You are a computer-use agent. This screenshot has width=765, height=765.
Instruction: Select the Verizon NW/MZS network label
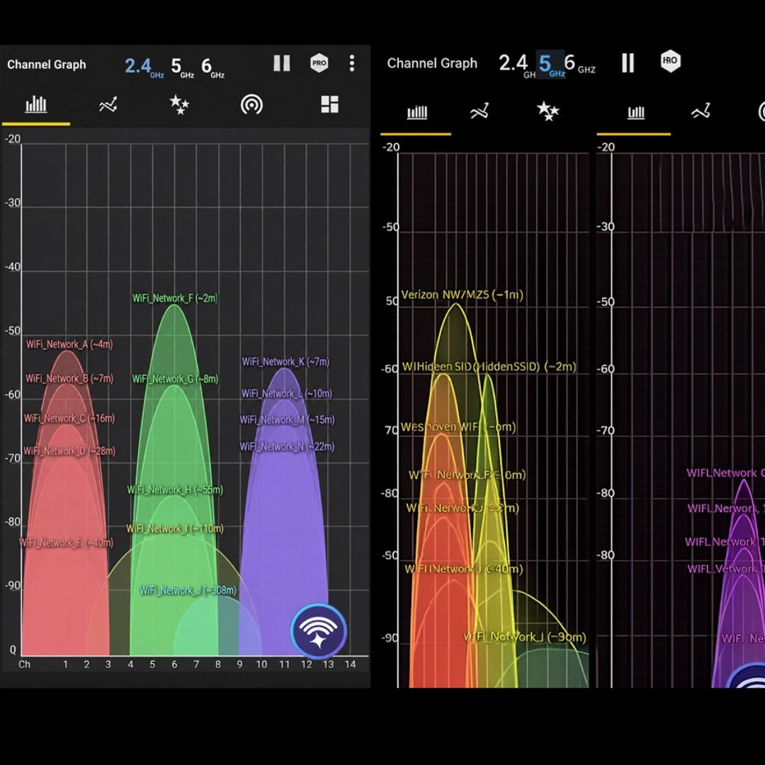[462, 295]
